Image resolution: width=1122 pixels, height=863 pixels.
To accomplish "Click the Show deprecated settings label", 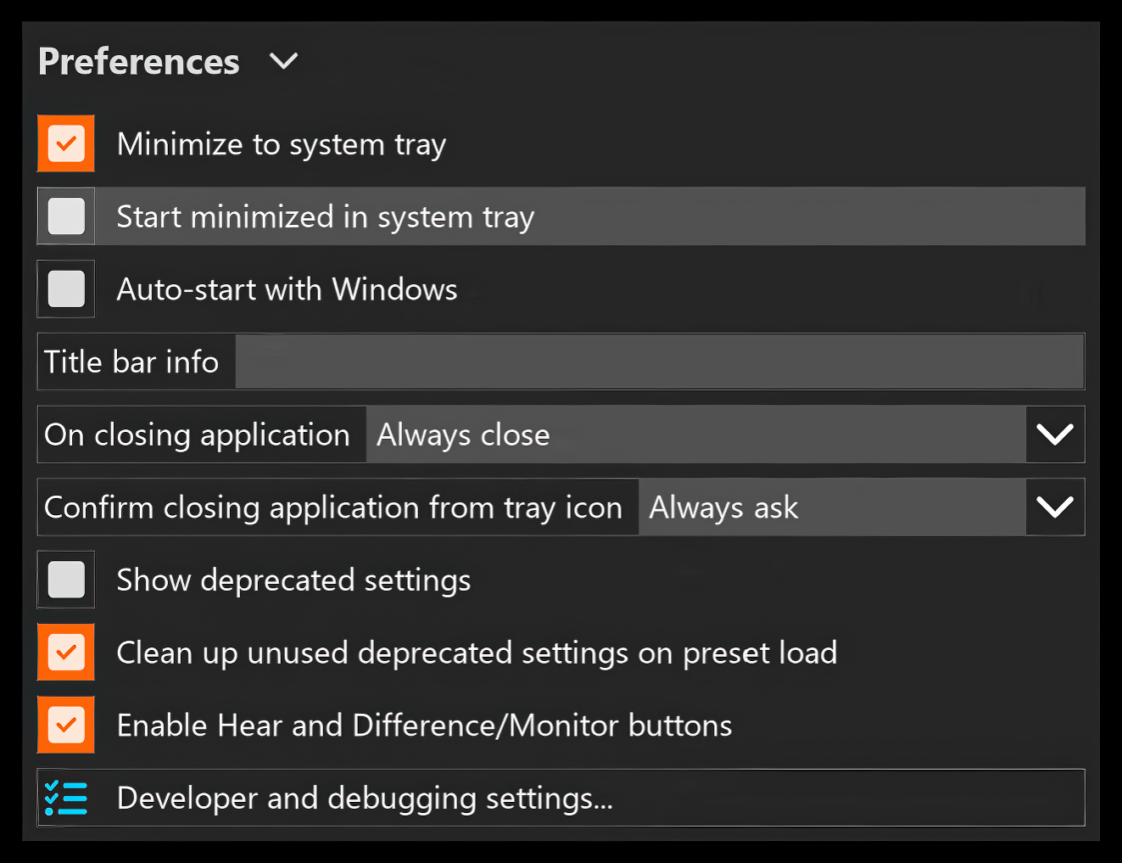I will [x=293, y=580].
